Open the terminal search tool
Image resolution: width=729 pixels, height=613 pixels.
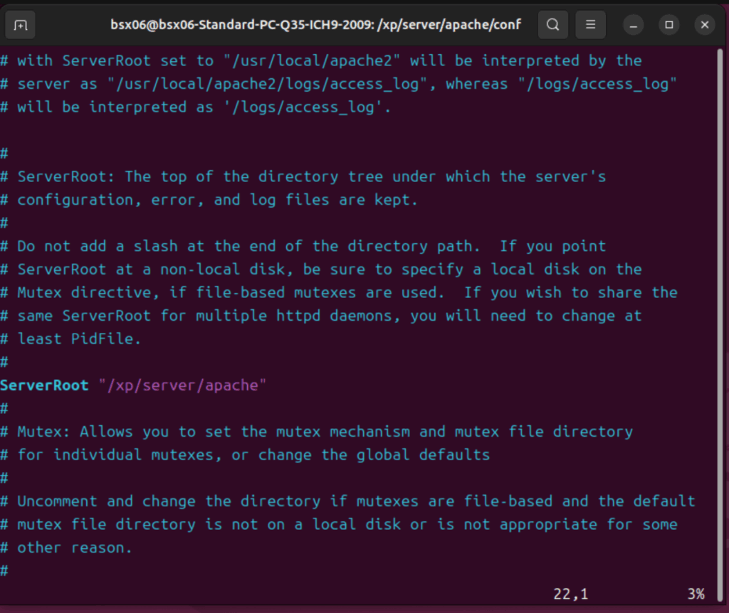pos(552,25)
